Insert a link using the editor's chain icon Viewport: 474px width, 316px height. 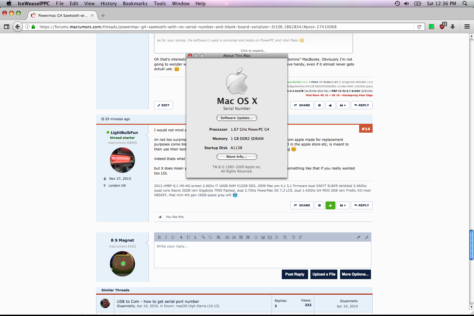(x=203, y=237)
